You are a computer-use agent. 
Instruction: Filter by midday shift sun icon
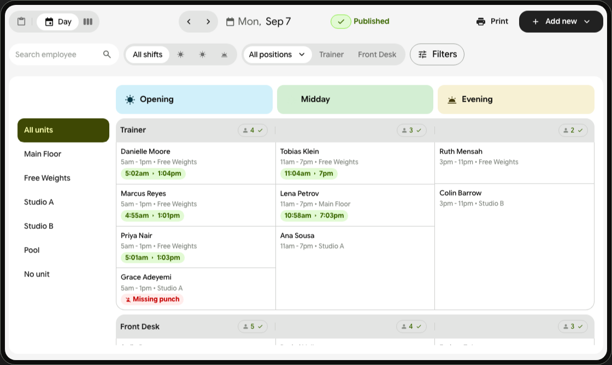pyautogui.click(x=202, y=54)
